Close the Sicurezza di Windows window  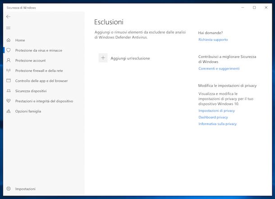(266, 8)
